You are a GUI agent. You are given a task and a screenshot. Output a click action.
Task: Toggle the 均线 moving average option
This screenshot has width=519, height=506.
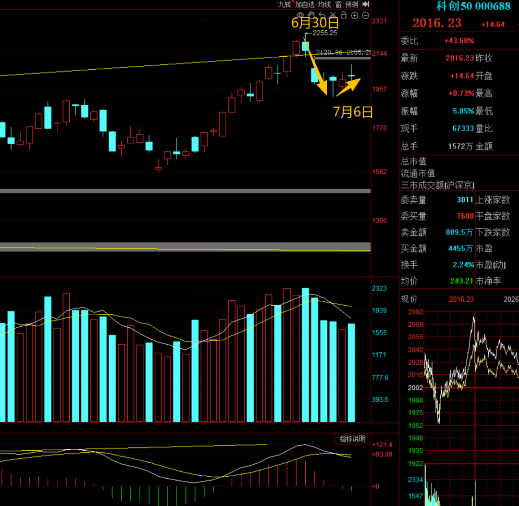point(324,4)
